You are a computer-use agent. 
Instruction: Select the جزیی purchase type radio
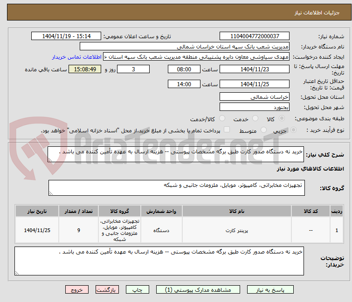tap(293, 130)
